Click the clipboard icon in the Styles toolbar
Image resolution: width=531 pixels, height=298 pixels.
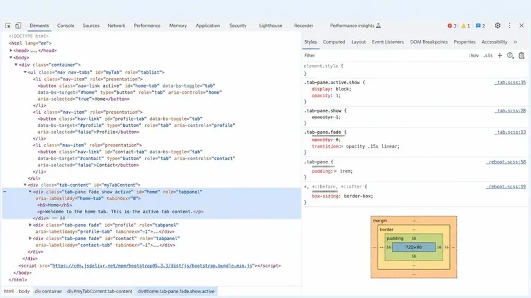coord(521,55)
